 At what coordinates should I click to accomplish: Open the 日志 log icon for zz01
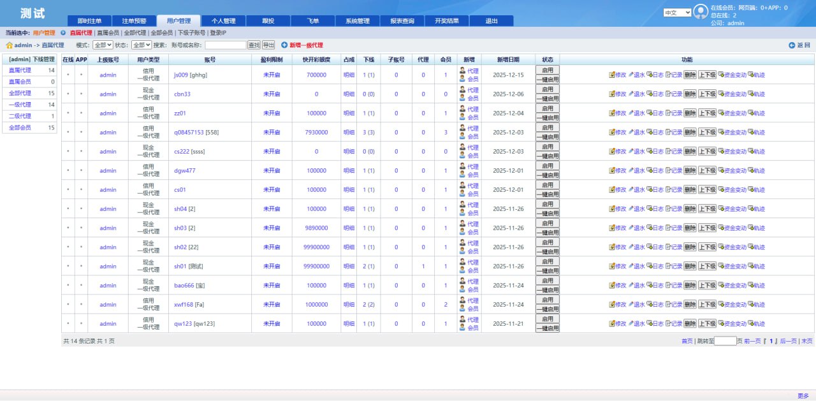pyautogui.click(x=650, y=113)
